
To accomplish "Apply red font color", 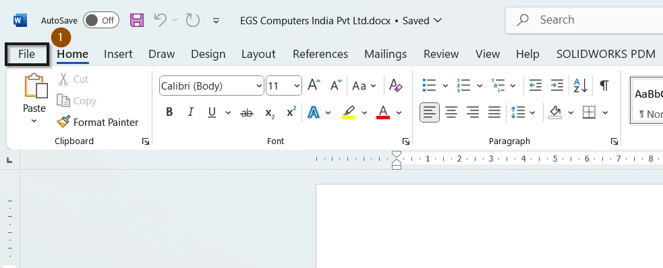I will pyautogui.click(x=382, y=112).
